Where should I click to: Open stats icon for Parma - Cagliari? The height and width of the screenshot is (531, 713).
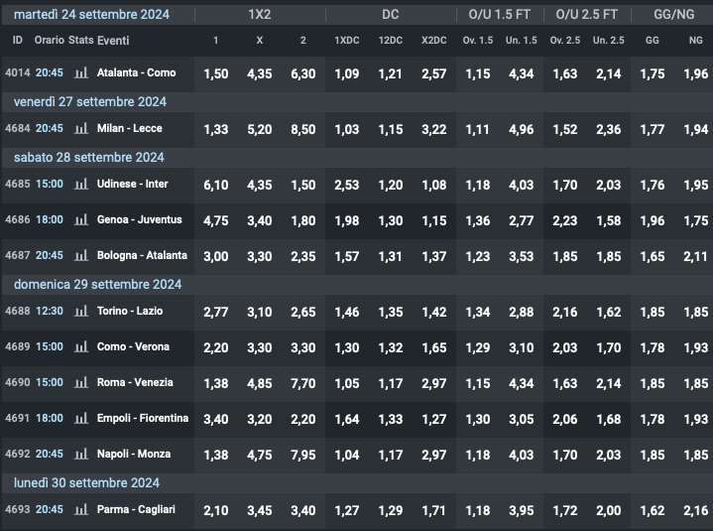(81, 509)
